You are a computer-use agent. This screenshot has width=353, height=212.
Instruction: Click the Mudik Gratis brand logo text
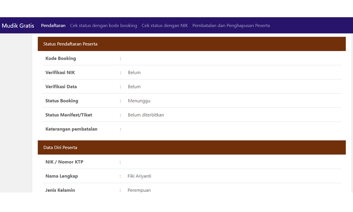[x=18, y=26]
